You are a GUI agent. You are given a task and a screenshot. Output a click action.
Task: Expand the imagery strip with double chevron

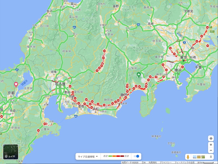(x=211, y=157)
